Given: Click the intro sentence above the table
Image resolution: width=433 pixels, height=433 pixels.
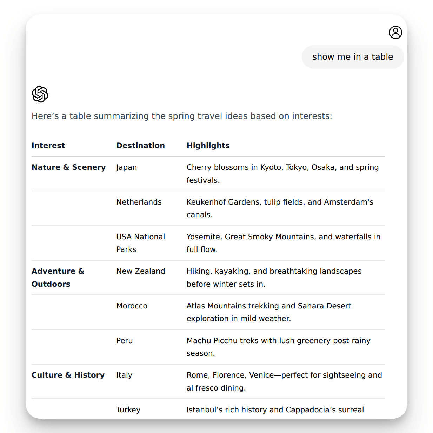Looking at the screenshot, I should click(181, 116).
